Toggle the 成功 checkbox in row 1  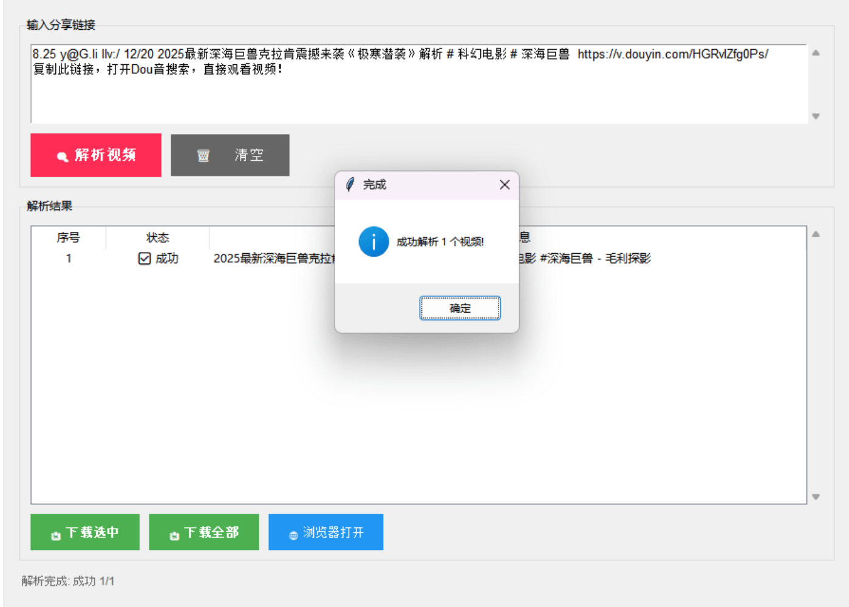[x=145, y=259]
